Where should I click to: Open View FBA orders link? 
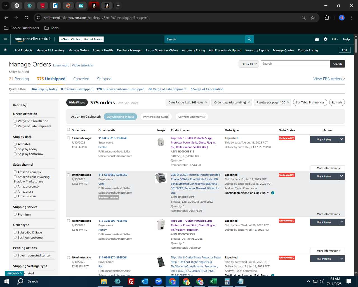(329, 79)
